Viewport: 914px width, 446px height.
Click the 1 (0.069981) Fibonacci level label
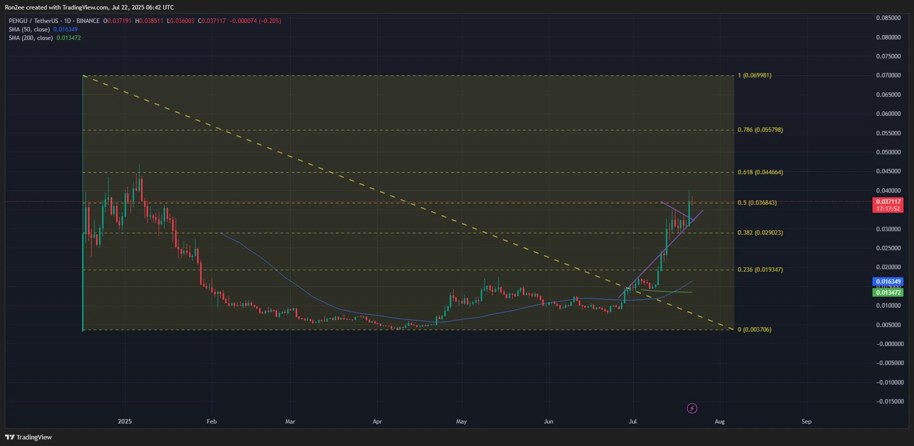tap(754, 75)
